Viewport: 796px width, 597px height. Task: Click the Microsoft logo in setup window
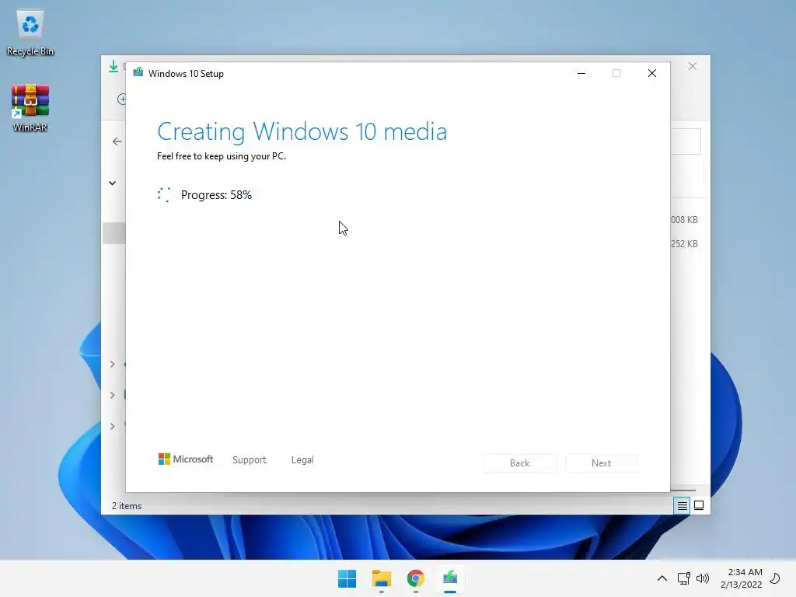click(186, 459)
